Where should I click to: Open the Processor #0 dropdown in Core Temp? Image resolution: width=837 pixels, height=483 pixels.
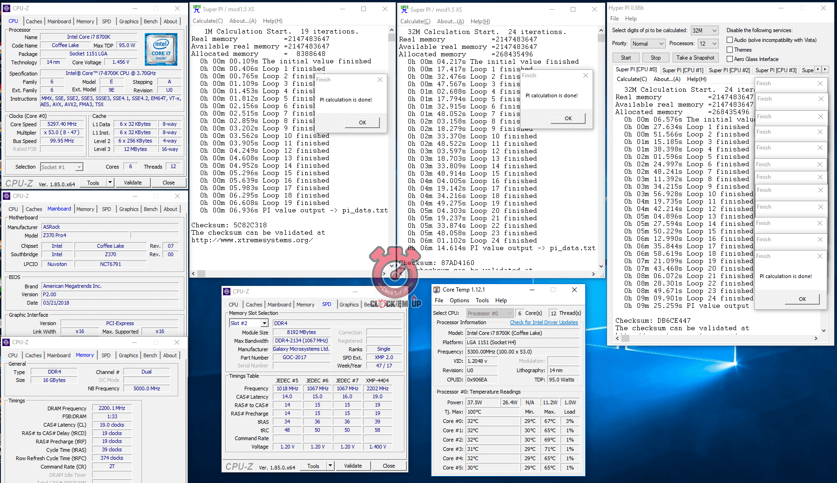click(490, 313)
